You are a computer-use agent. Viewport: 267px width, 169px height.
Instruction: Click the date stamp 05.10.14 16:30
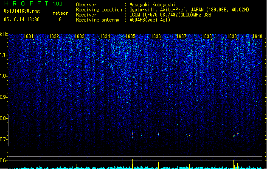coord(22,19)
